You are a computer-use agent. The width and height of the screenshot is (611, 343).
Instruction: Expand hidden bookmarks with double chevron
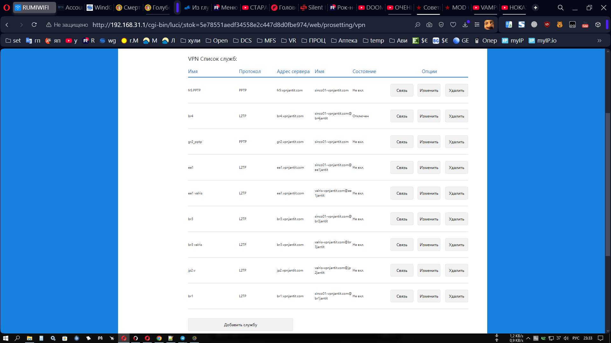599,41
